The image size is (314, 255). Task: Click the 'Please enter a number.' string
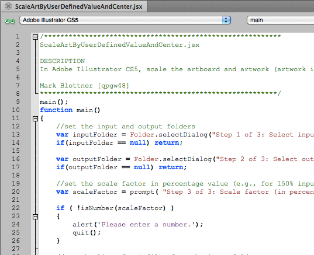click(146, 225)
